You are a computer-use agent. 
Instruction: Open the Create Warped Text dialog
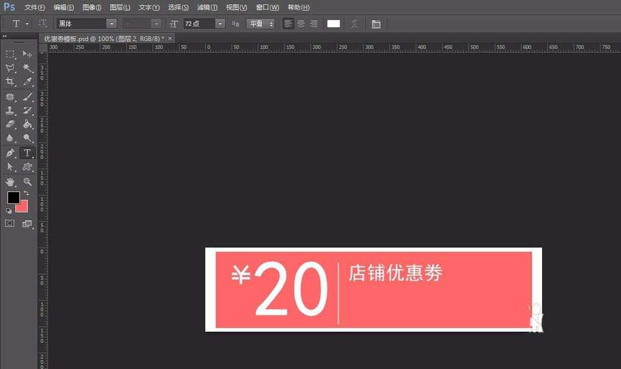(354, 24)
